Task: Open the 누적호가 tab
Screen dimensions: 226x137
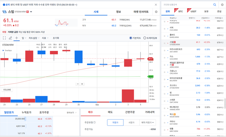Action: [27, 113]
